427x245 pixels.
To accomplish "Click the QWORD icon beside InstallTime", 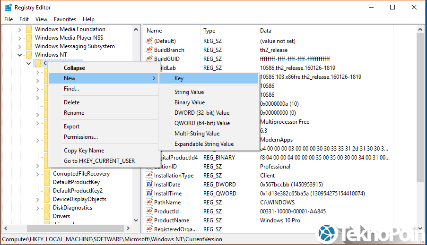I will [149, 194].
